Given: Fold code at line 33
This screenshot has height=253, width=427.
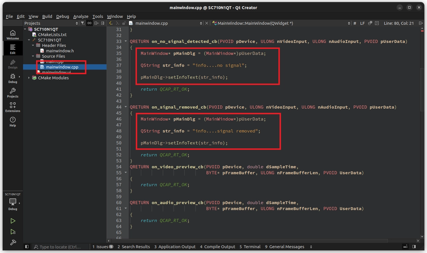Looking at the screenshot, I should pyautogui.click(x=126, y=41).
